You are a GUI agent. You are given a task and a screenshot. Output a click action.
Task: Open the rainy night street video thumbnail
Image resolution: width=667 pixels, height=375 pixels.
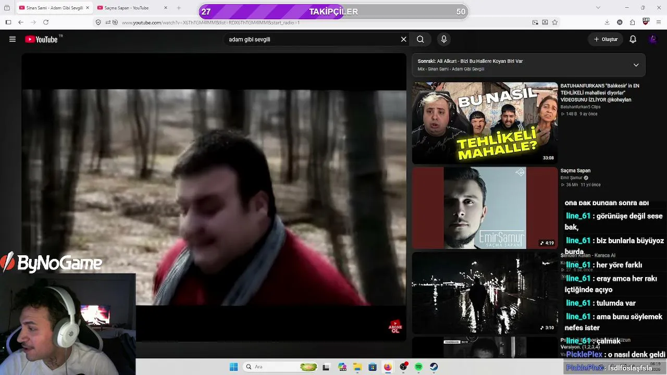485,293
